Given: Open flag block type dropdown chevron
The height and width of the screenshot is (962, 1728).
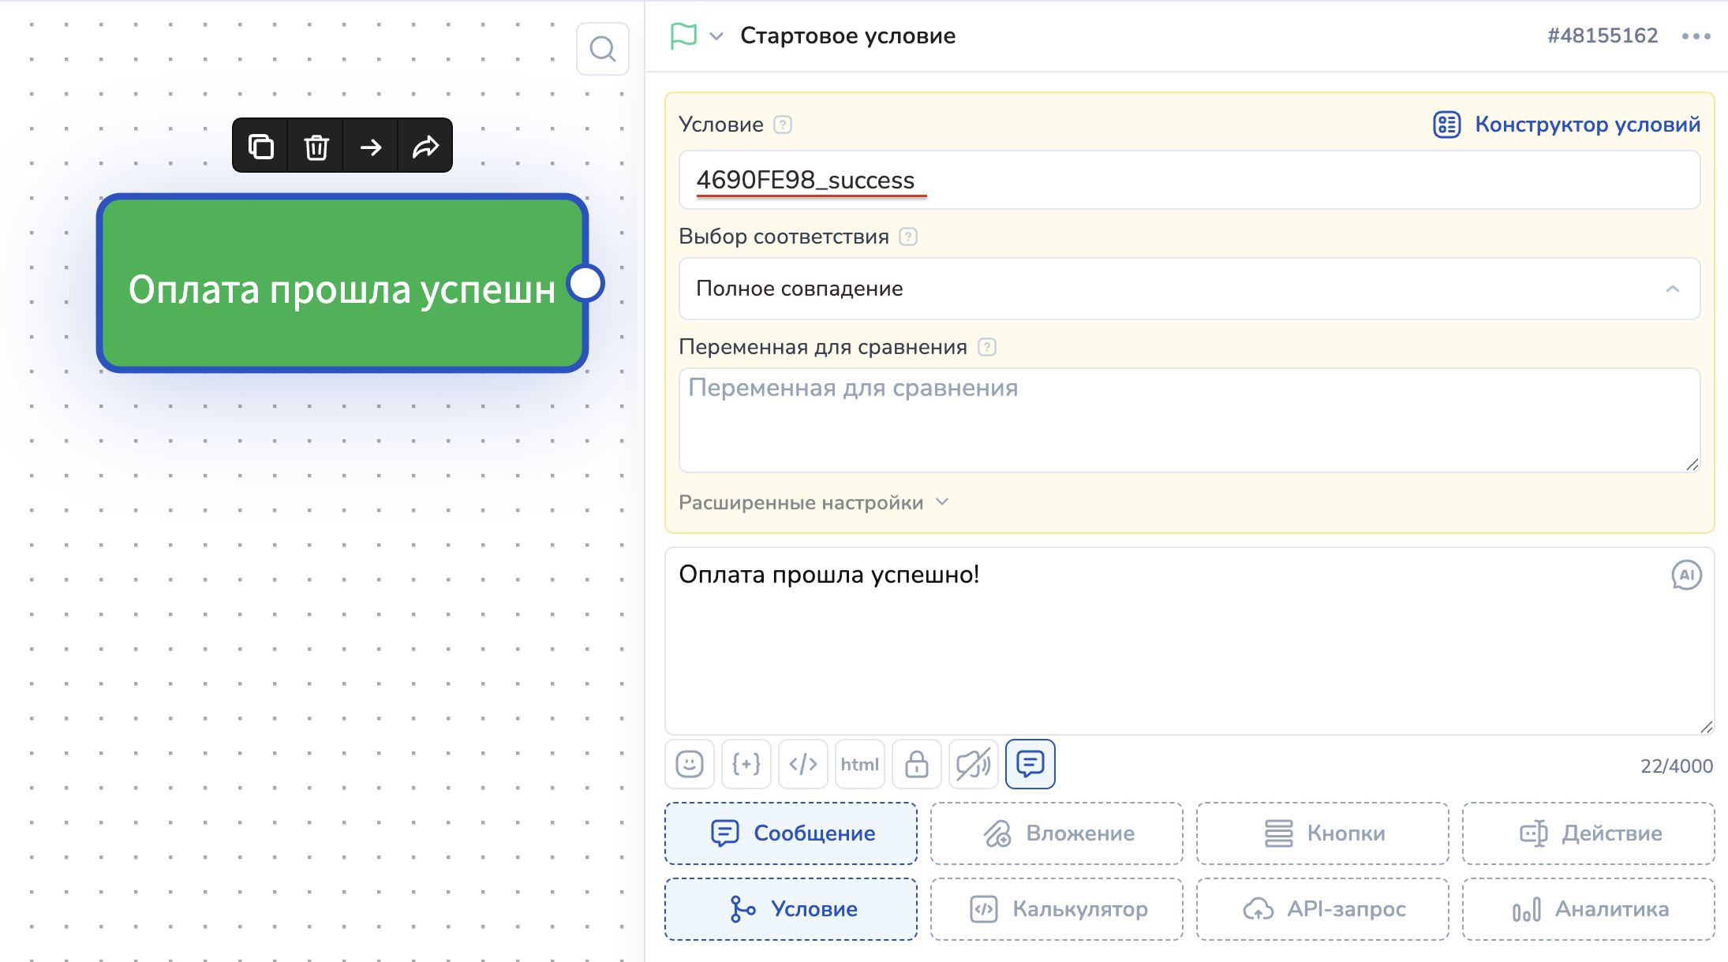Looking at the screenshot, I should coord(716,36).
